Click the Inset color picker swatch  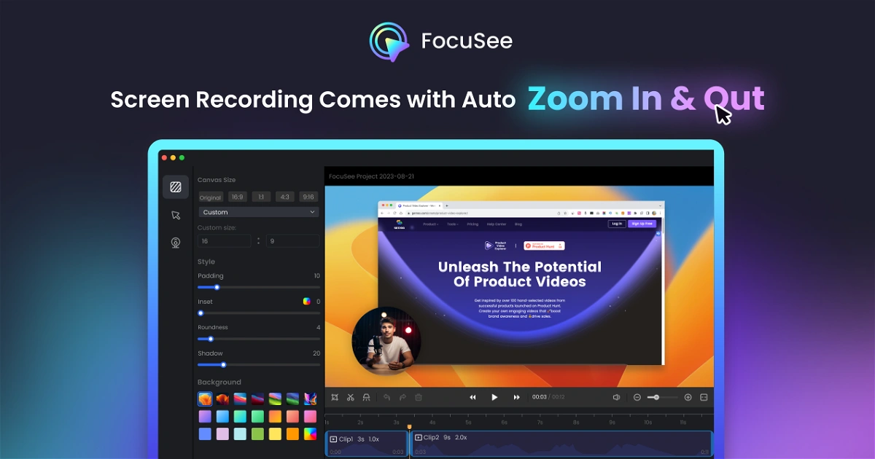[307, 301]
